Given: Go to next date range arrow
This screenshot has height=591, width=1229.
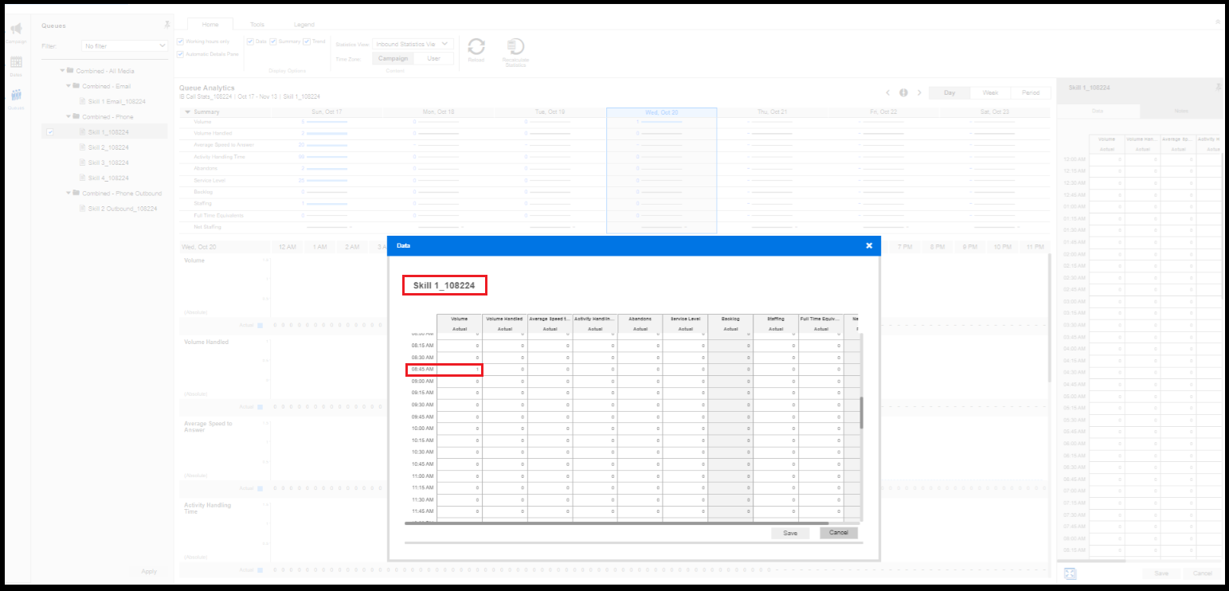Looking at the screenshot, I should (x=919, y=92).
